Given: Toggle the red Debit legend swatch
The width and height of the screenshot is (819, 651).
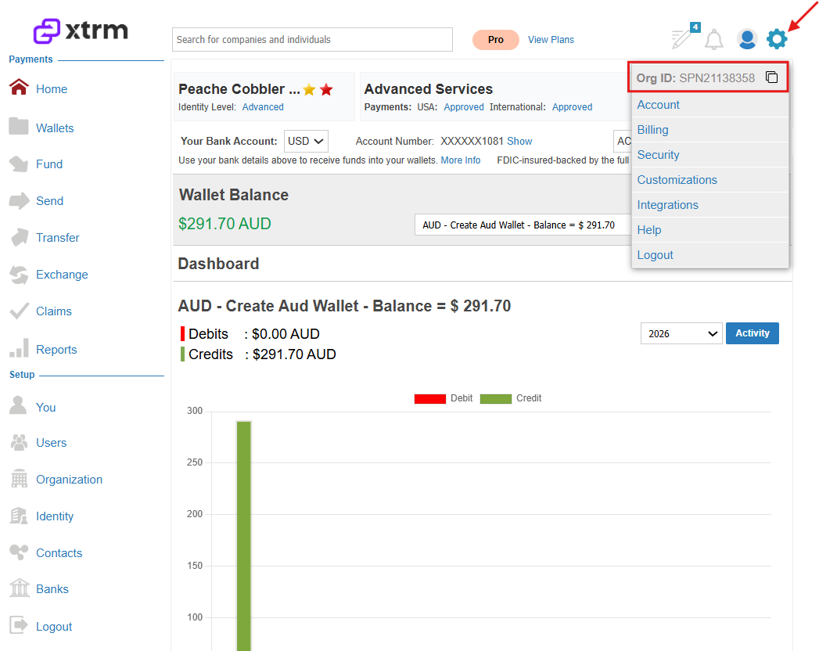Looking at the screenshot, I should pos(430,398).
